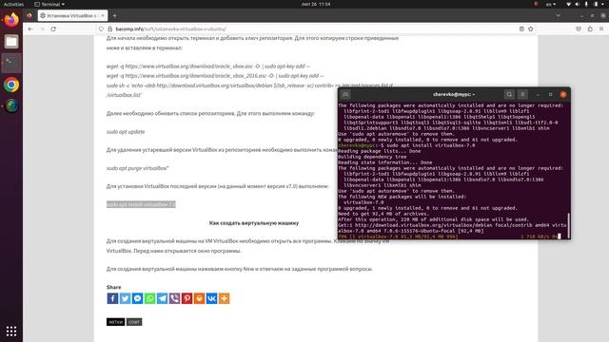This screenshot has height=342, width=609.
Task: Click the terminal search icon
Action: pyautogui.click(x=509, y=94)
